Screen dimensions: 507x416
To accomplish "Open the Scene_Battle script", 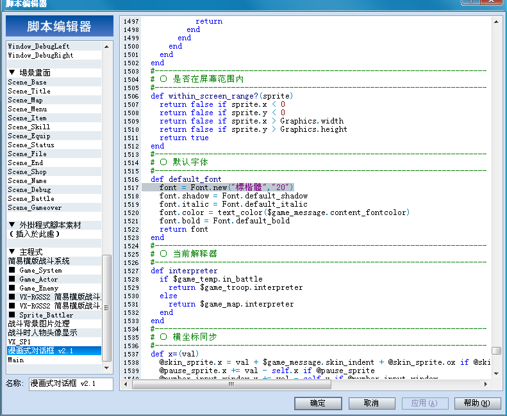I will (x=54, y=198).
